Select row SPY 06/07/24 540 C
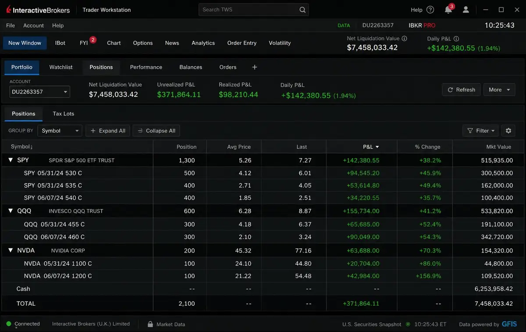This screenshot has width=526, height=332. point(263,198)
